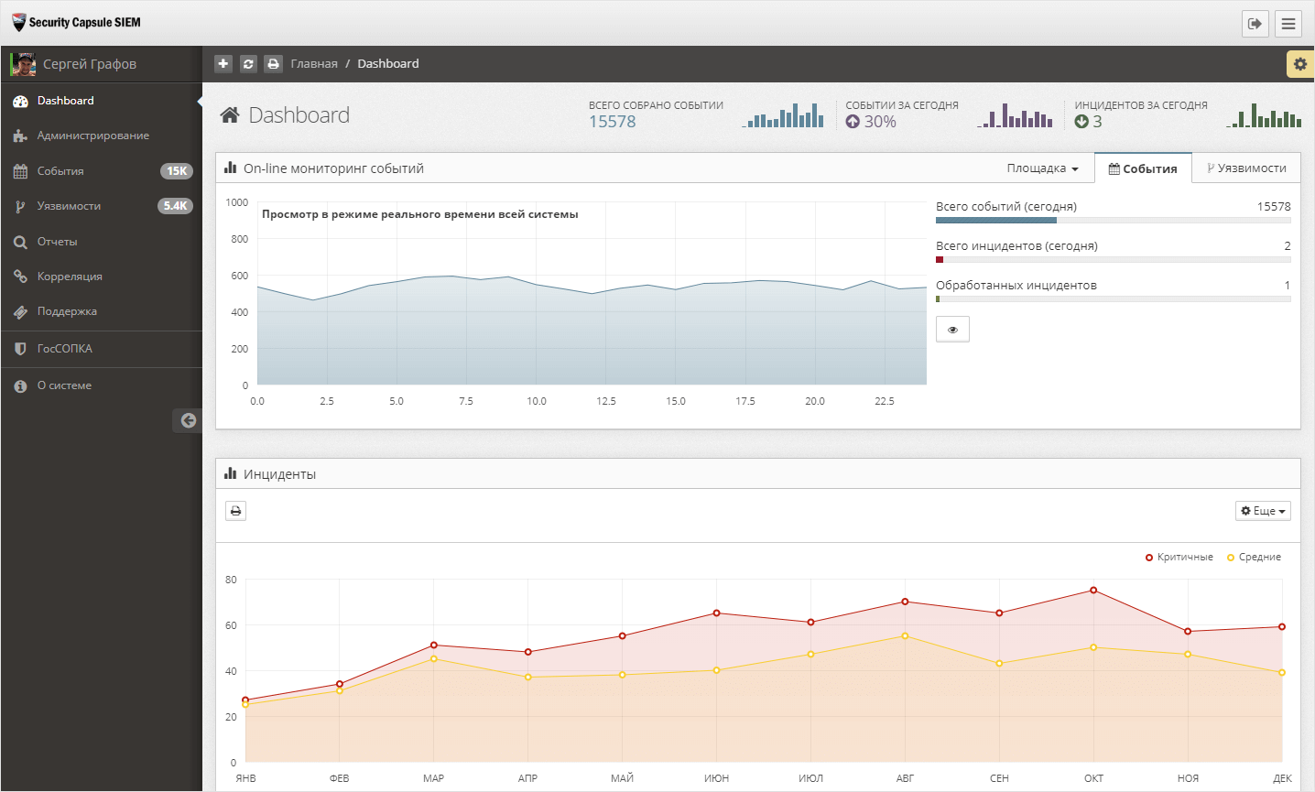The image size is (1315, 792).
Task: Open Сергей Графов user profile menu
Action: (x=89, y=64)
